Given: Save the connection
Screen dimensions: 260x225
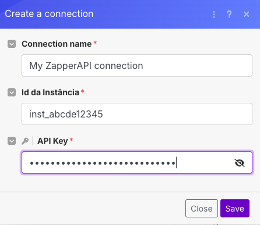Looking at the screenshot, I should [235, 208].
